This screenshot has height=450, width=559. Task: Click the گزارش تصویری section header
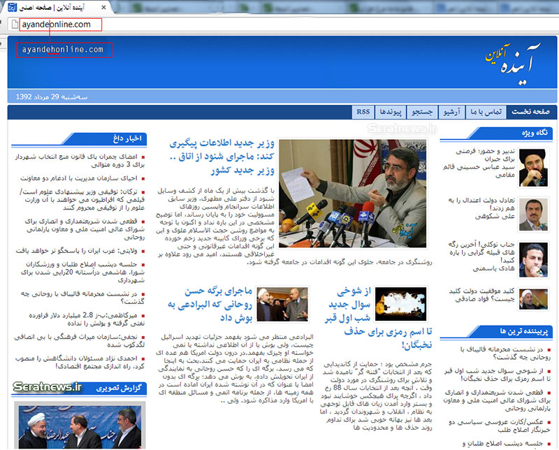119,388
